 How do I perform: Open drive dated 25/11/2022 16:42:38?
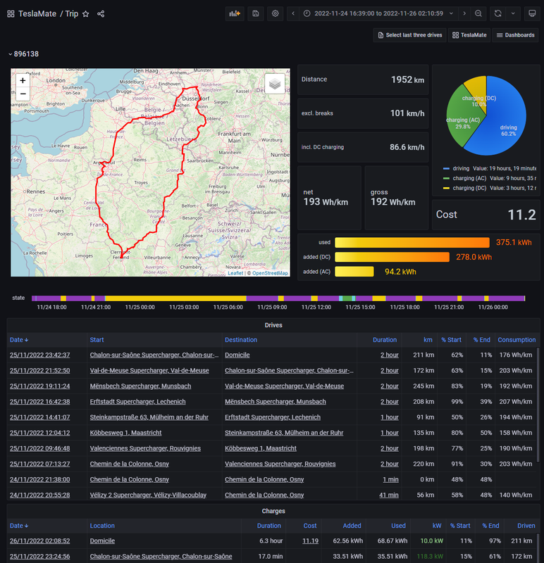click(x=40, y=401)
